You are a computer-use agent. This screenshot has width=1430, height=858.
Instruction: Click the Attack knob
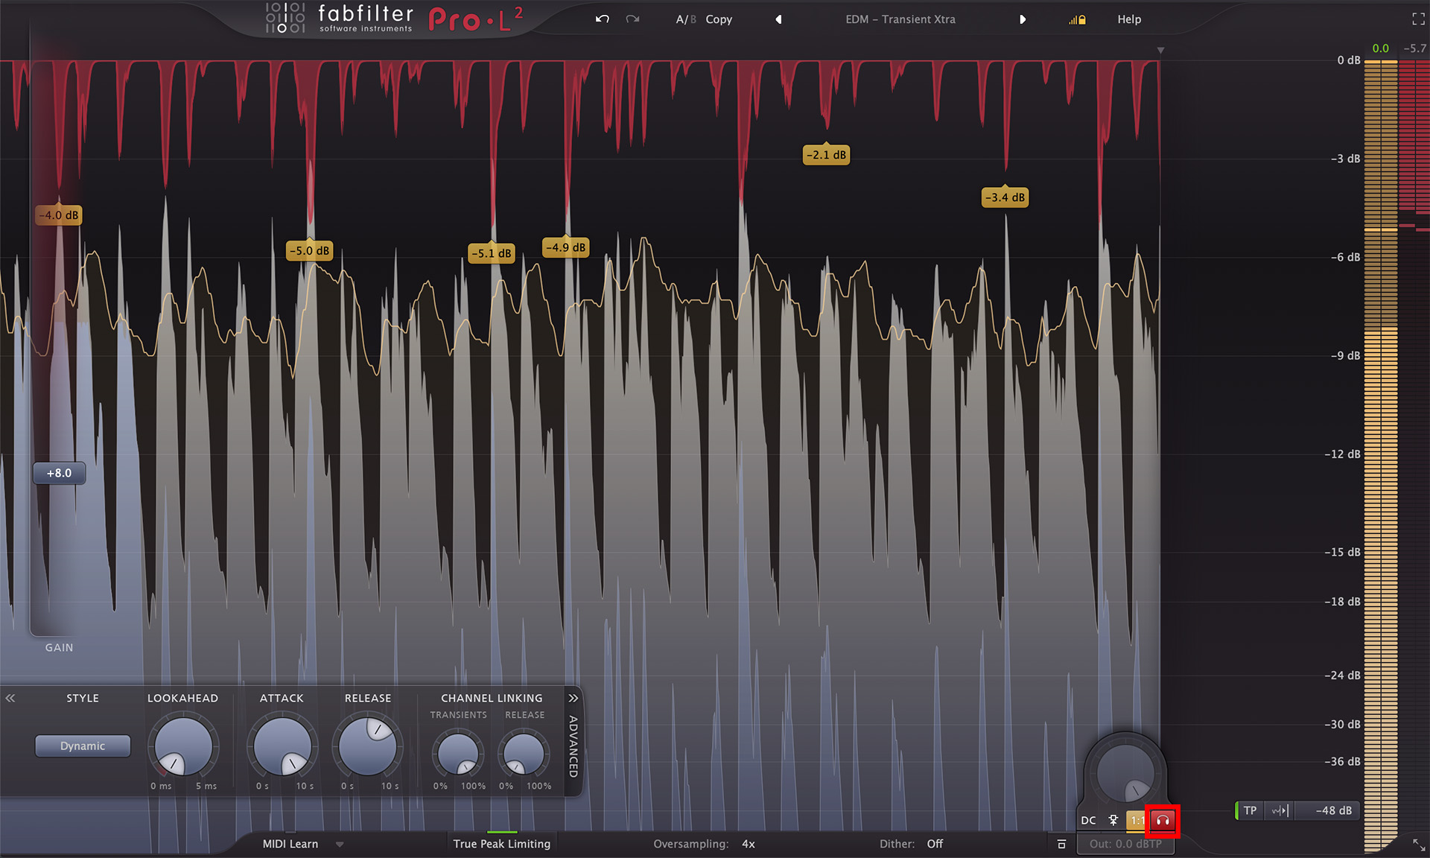click(x=282, y=746)
